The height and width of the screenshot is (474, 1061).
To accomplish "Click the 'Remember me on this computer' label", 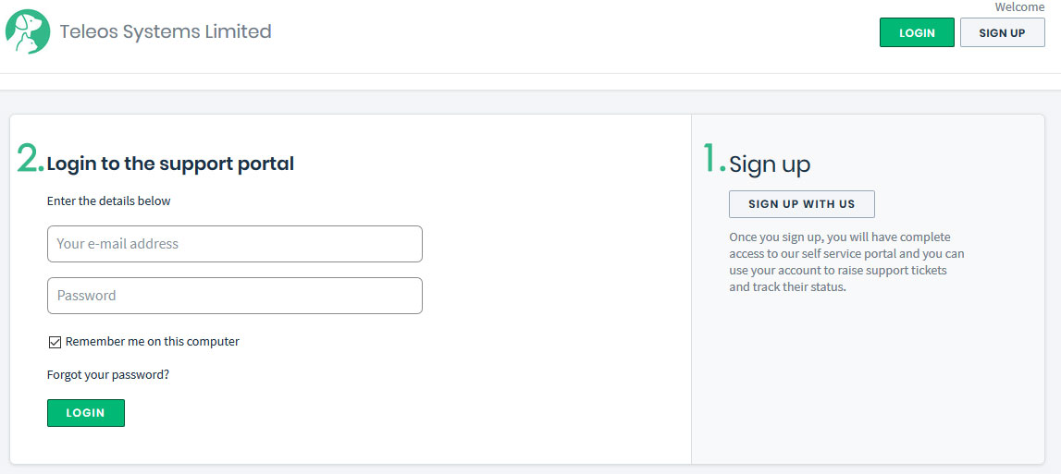I will click(153, 342).
